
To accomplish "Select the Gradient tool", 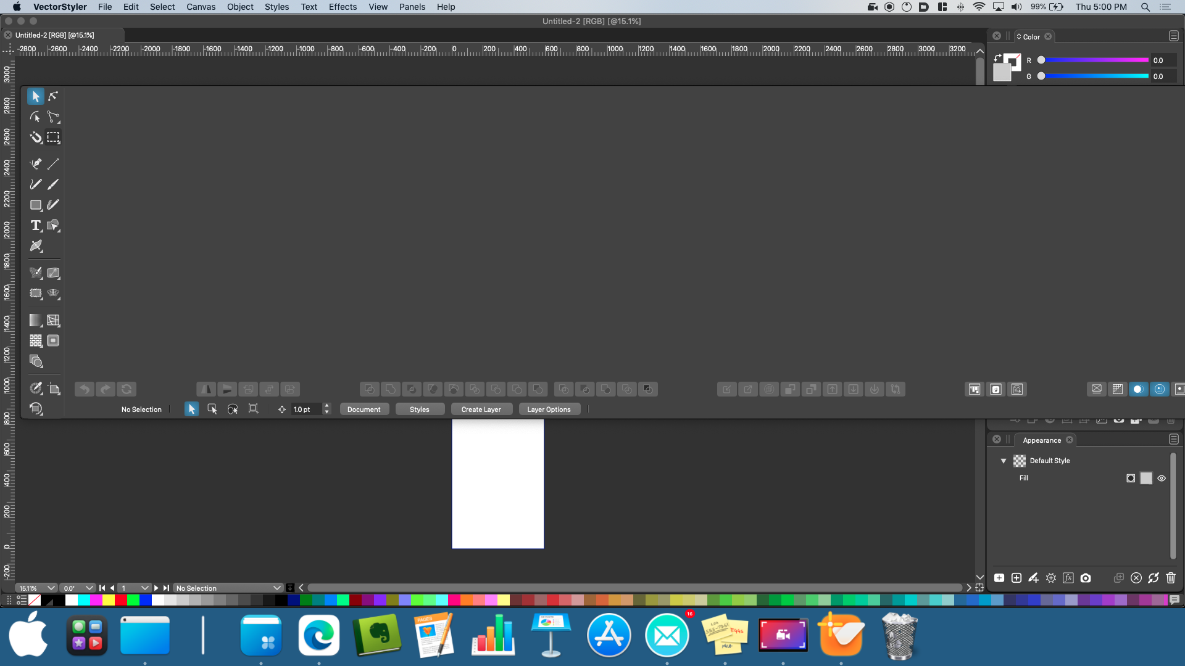I will pos(36,320).
